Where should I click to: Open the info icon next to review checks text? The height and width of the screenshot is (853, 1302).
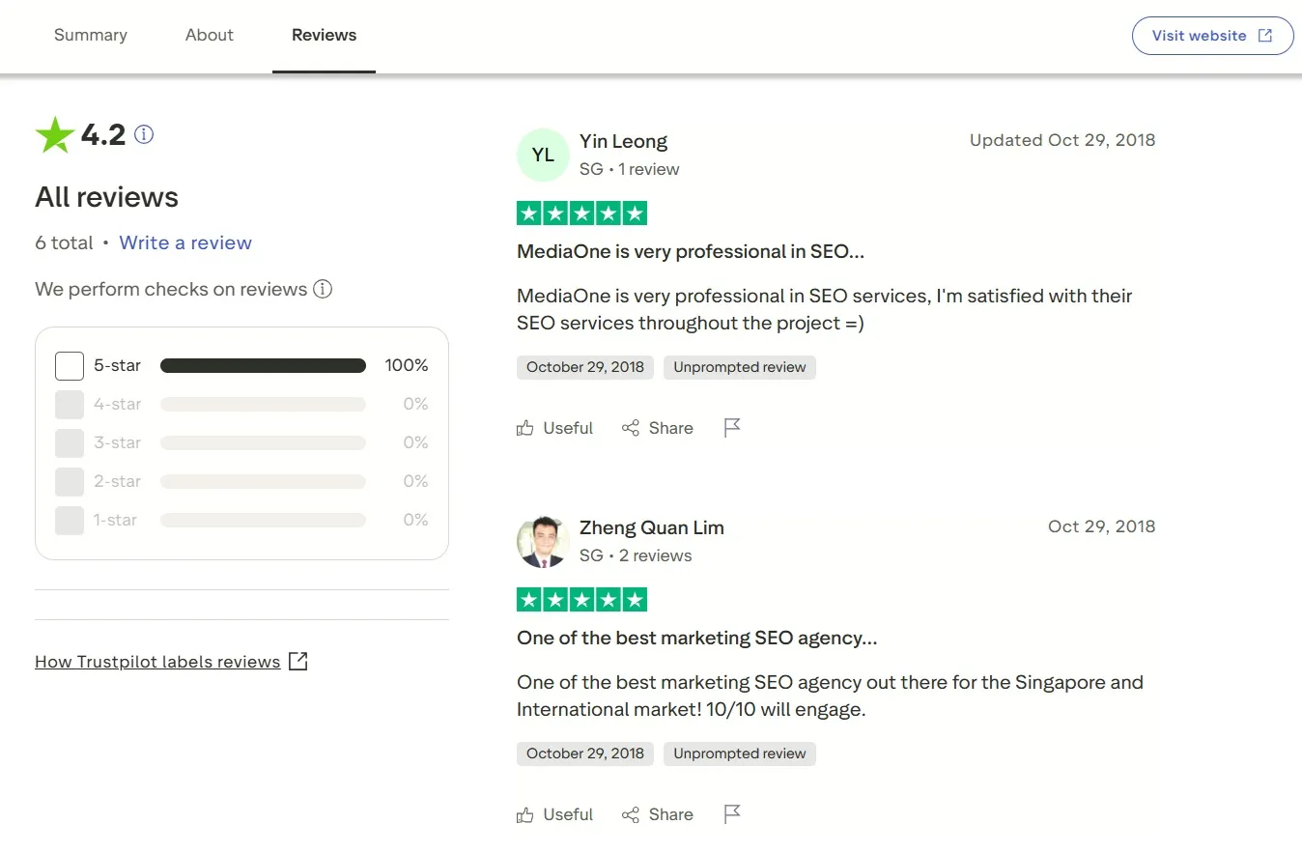pos(323,289)
